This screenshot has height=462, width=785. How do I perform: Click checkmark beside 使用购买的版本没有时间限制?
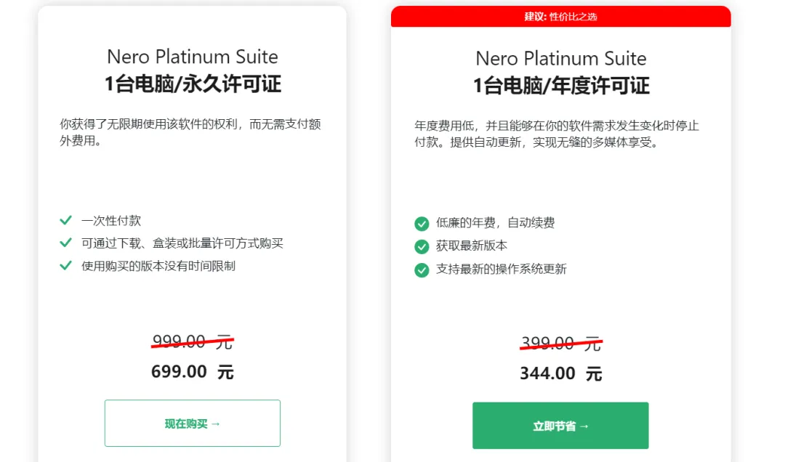point(65,265)
